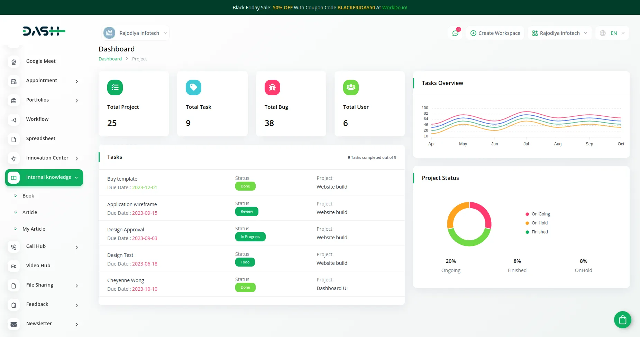Select Workflow in sidebar
Image resolution: width=640 pixels, height=337 pixels.
coord(37,119)
